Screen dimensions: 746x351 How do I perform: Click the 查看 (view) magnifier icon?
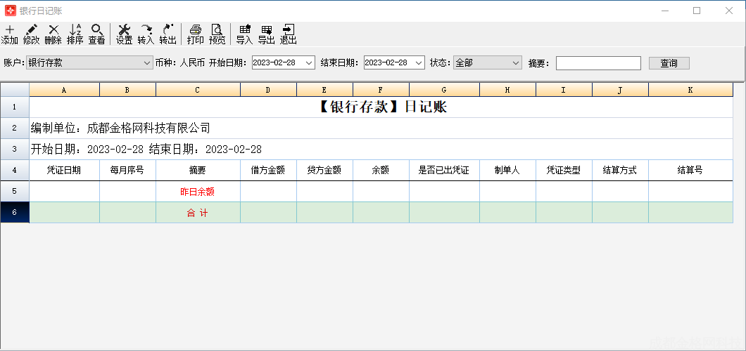(96, 34)
